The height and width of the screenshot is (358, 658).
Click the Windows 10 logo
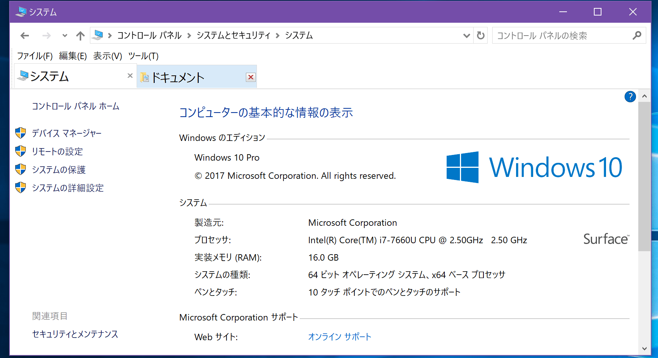(x=534, y=167)
